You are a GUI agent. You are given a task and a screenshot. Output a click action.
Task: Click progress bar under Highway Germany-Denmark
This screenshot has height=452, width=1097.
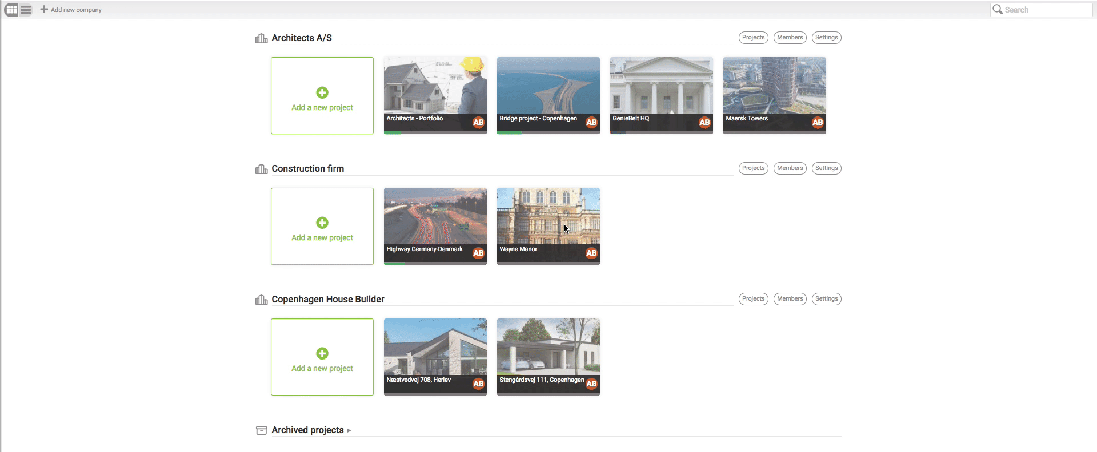click(x=435, y=264)
